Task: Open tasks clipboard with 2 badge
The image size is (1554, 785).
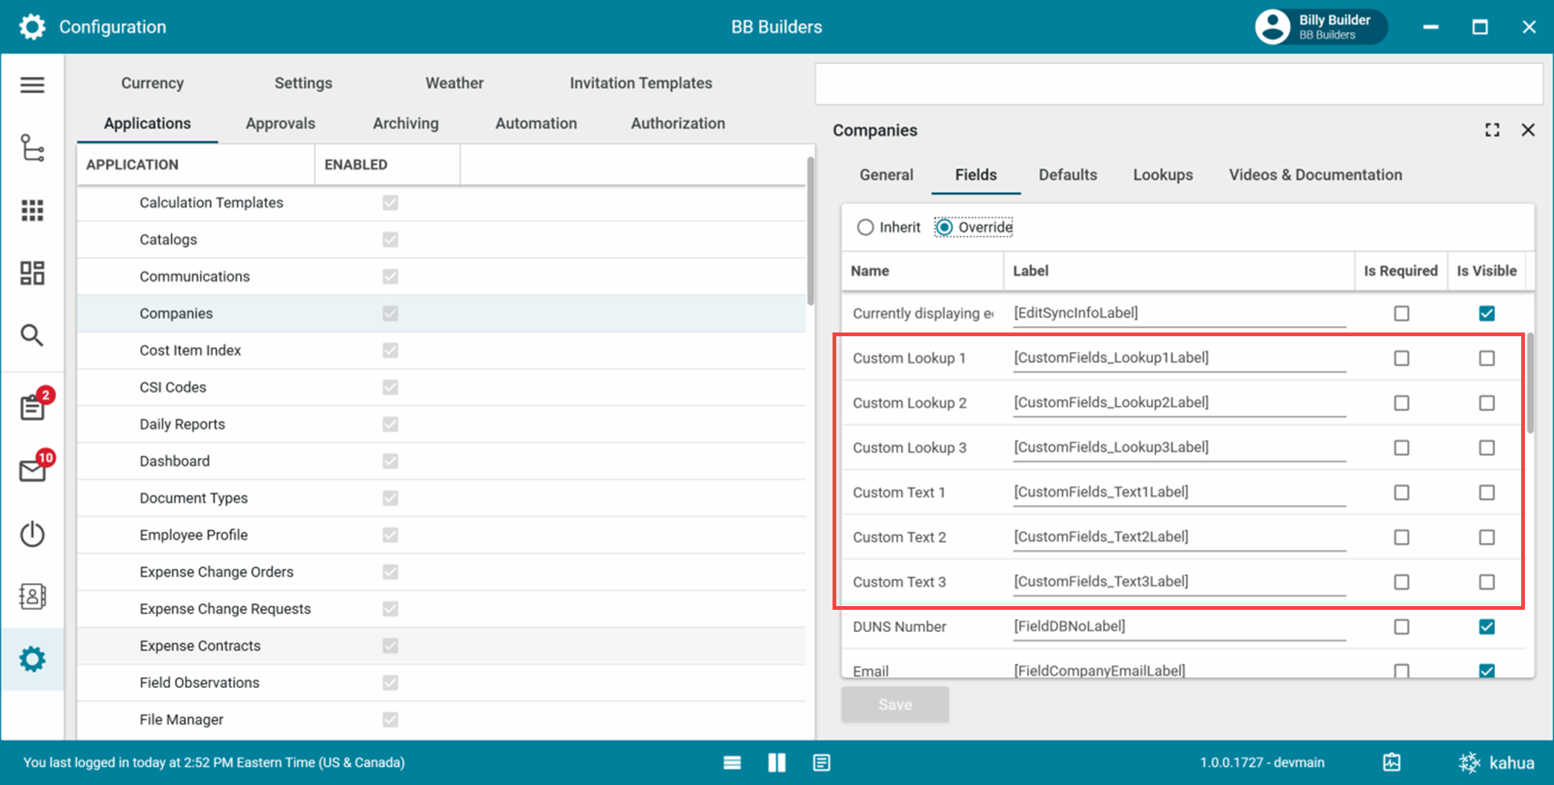Action: (x=33, y=406)
